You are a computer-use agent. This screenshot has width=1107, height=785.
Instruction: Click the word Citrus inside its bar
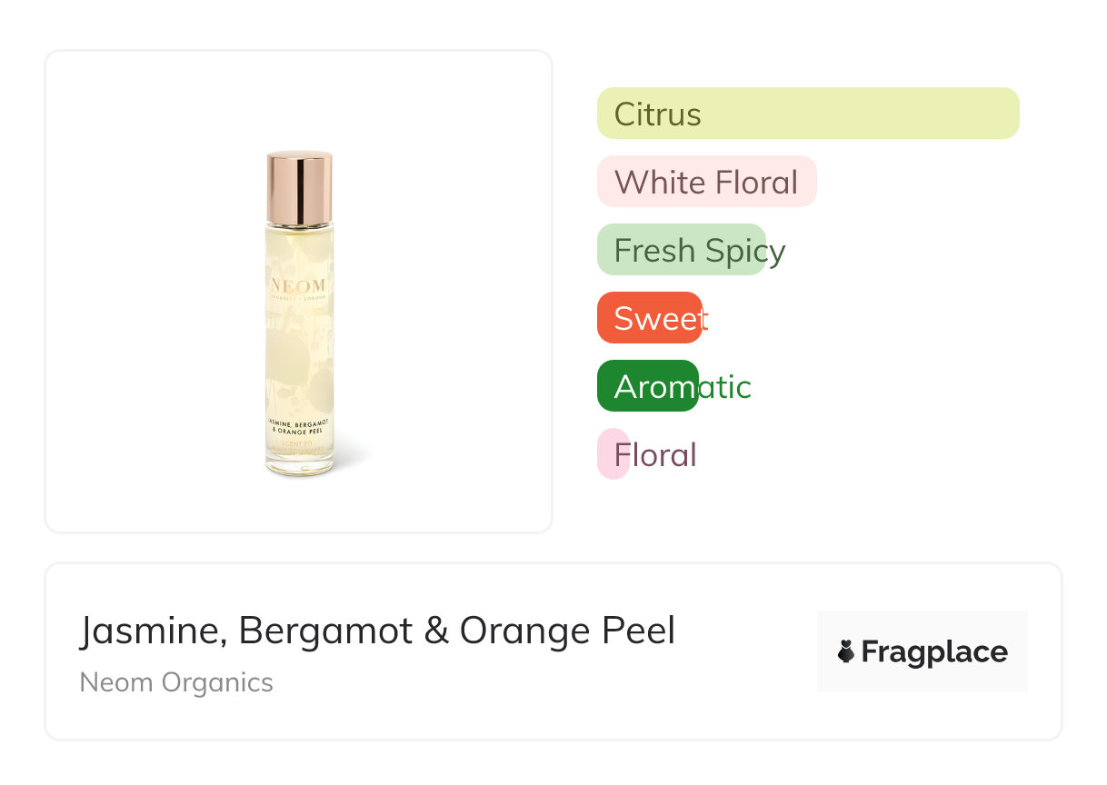click(x=657, y=114)
